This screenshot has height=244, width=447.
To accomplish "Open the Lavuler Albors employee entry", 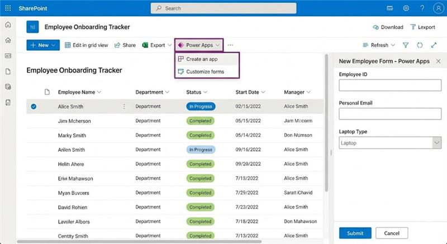I will pyautogui.click(x=74, y=222).
